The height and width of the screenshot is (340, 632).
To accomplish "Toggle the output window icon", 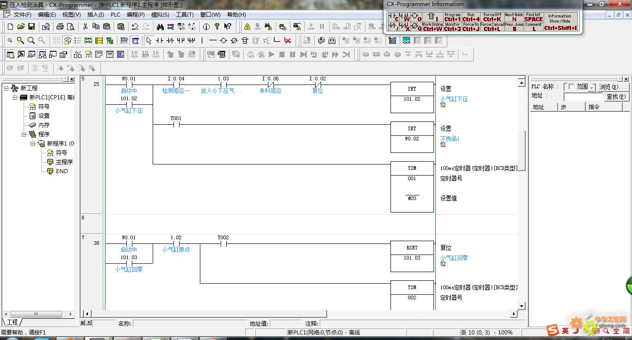I will (x=21, y=55).
